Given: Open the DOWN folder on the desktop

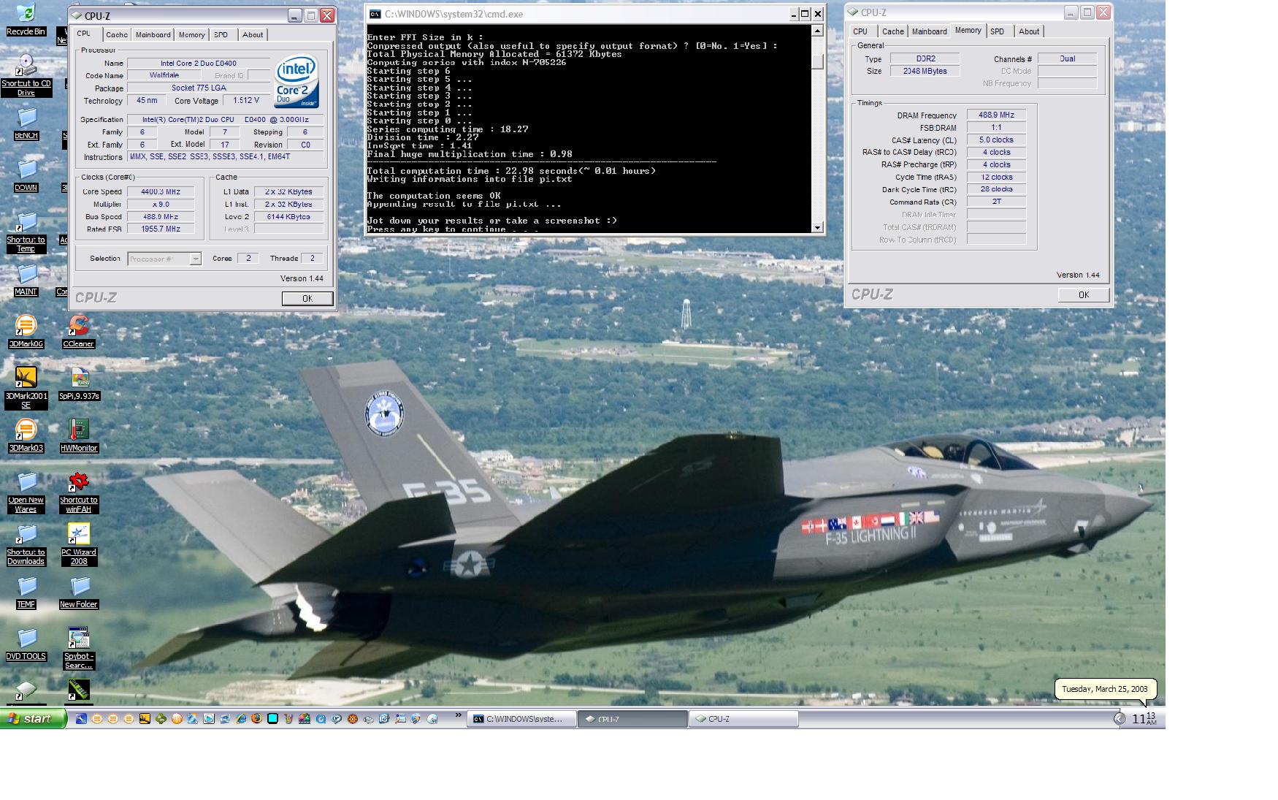Looking at the screenshot, I should pos(26,176).
